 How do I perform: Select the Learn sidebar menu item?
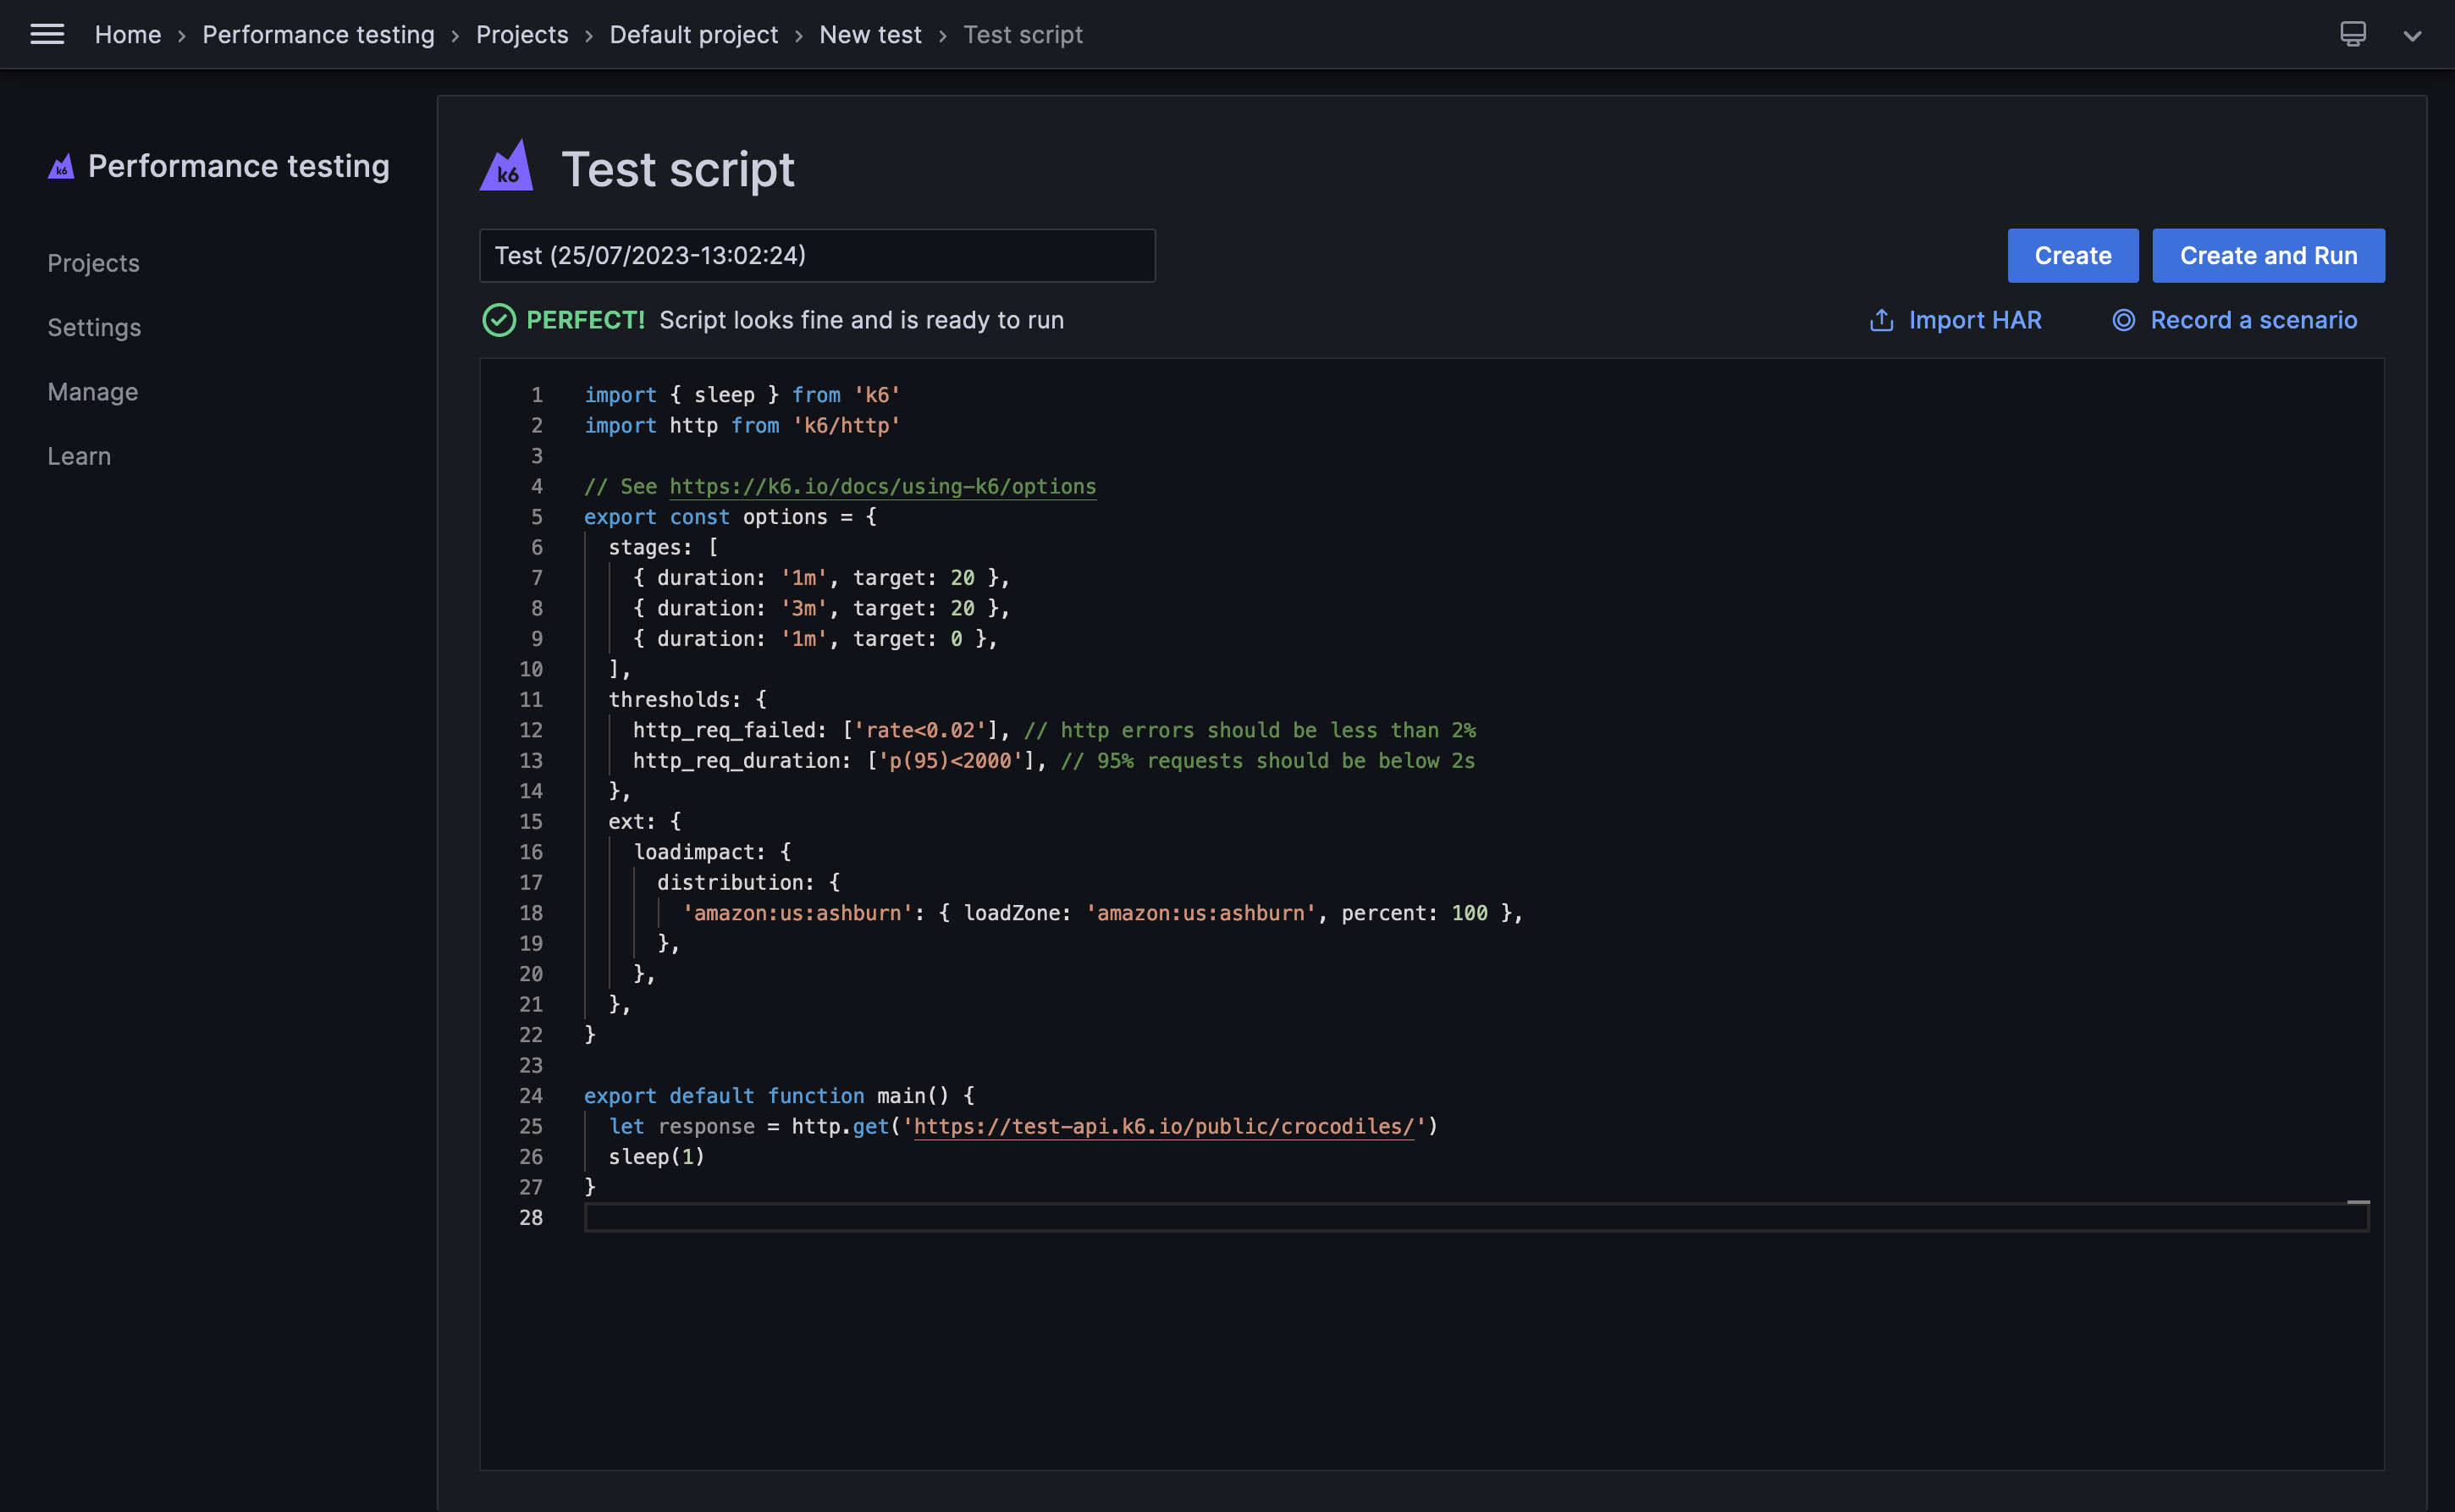(79, 456)
